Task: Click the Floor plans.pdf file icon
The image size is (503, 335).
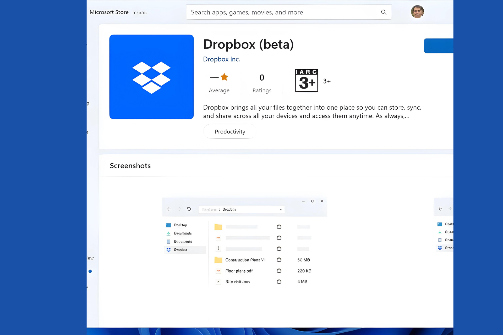Action: 218,271
